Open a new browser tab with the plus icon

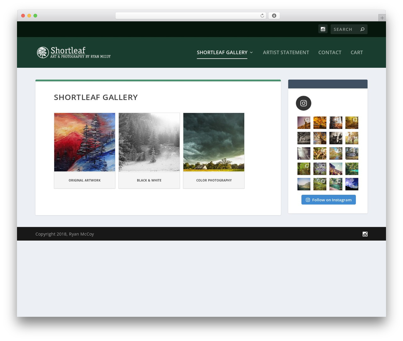(382, 18)
